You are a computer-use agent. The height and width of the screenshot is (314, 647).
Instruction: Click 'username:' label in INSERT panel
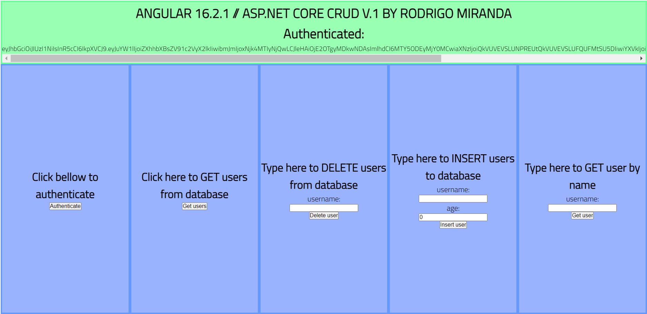tap(453, 190)
